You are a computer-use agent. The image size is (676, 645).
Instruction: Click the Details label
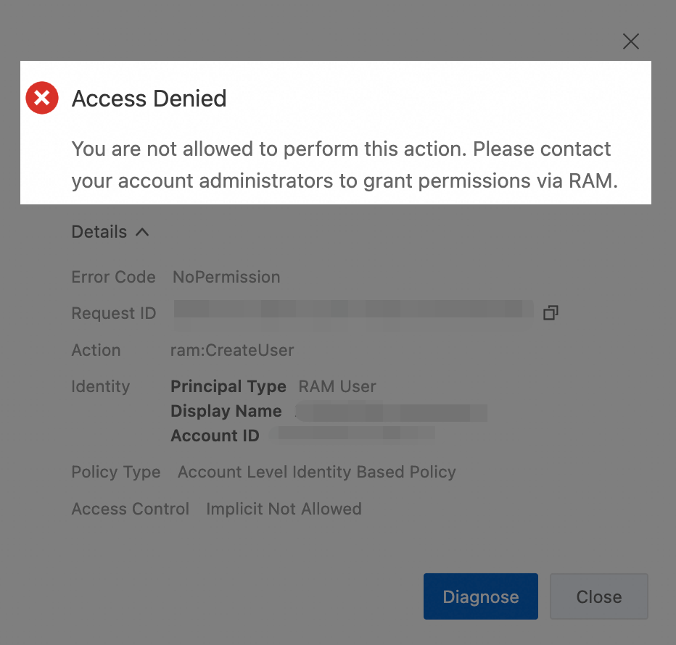[99, 232]
